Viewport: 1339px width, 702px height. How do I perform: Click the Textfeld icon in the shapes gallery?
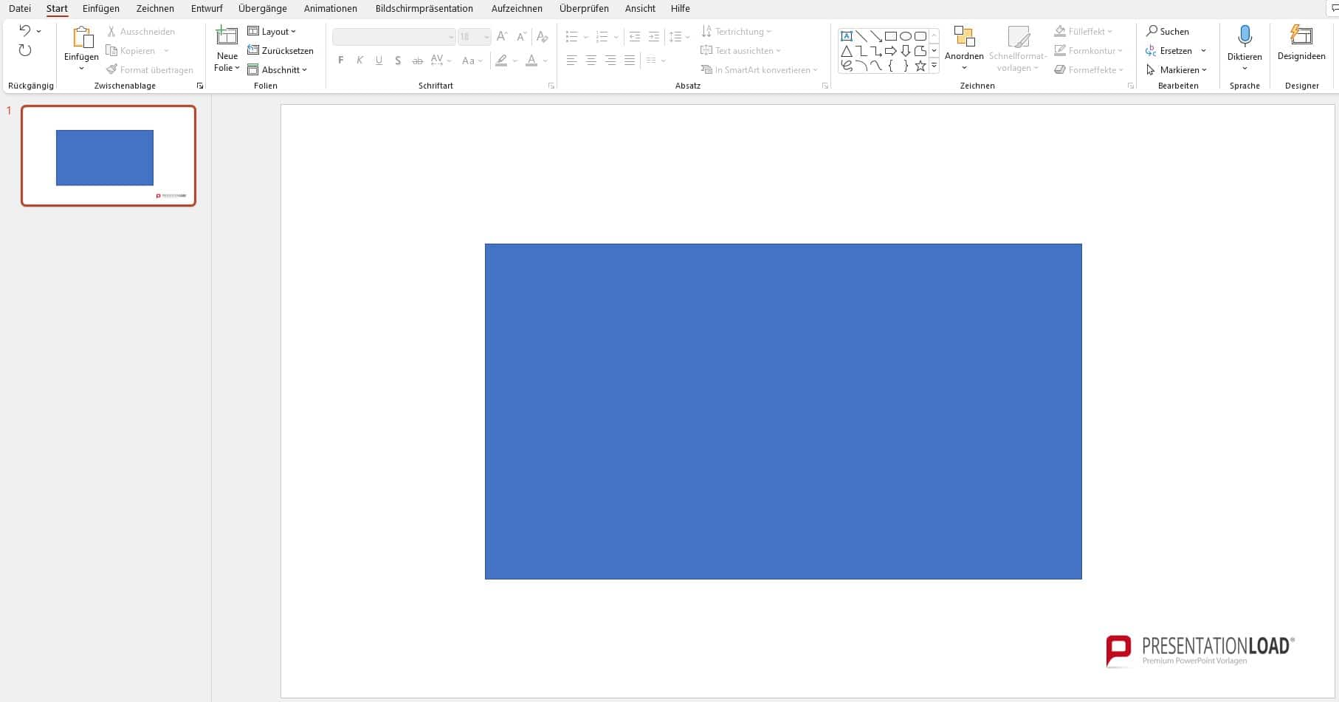coord(847,35)
